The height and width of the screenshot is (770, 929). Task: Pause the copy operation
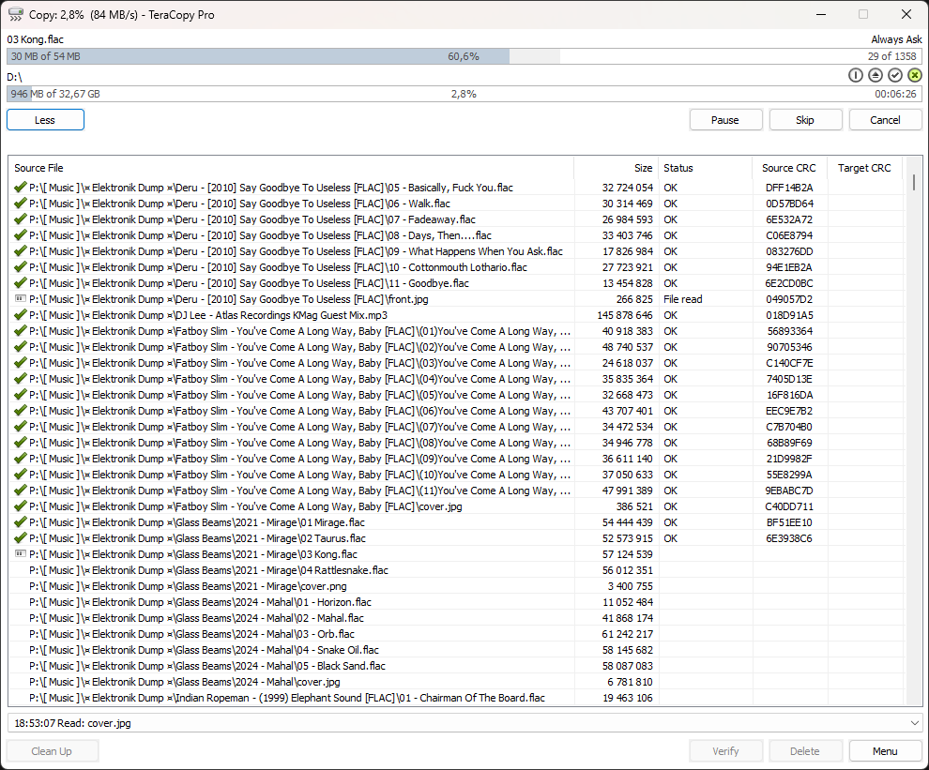click(x=725, y=120)
